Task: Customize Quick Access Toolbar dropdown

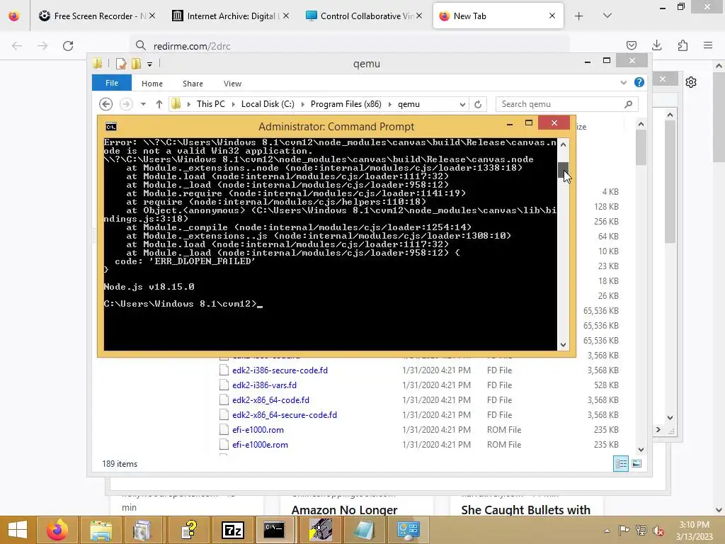Action: (150, 64)
